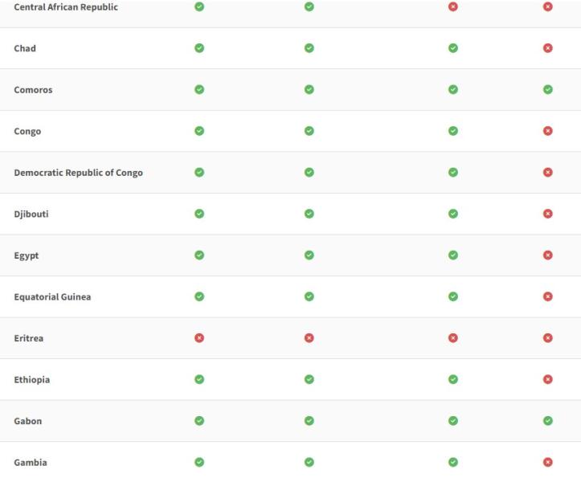Click Comoros' green check in the last column
This screenshot has height=482, width=581.
pyautogui.click(x=548, y=89)
